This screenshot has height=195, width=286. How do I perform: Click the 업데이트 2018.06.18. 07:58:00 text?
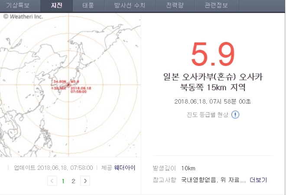[53, 168]
